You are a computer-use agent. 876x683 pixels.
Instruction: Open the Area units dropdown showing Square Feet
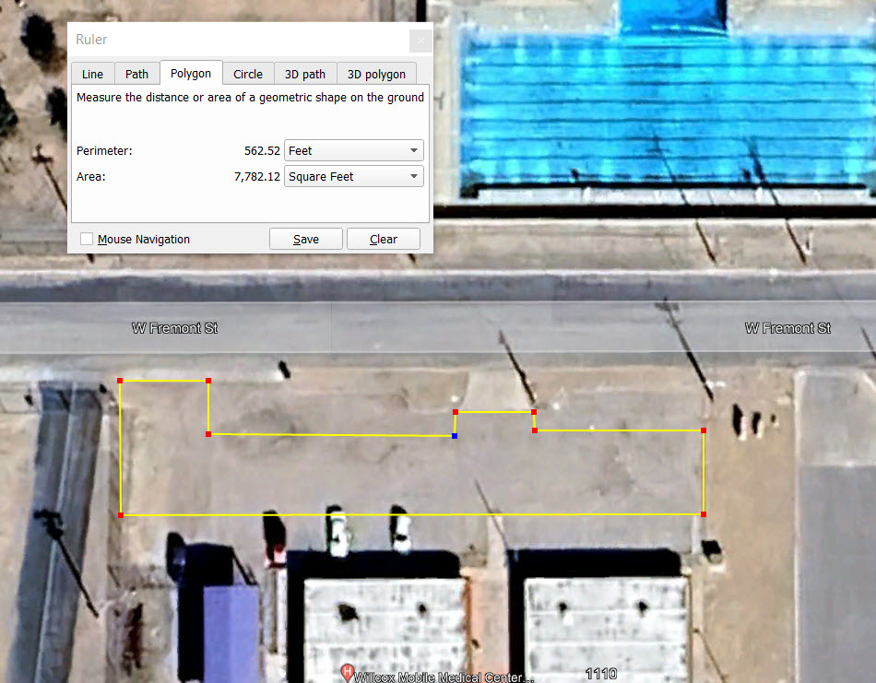coord(353,176)
